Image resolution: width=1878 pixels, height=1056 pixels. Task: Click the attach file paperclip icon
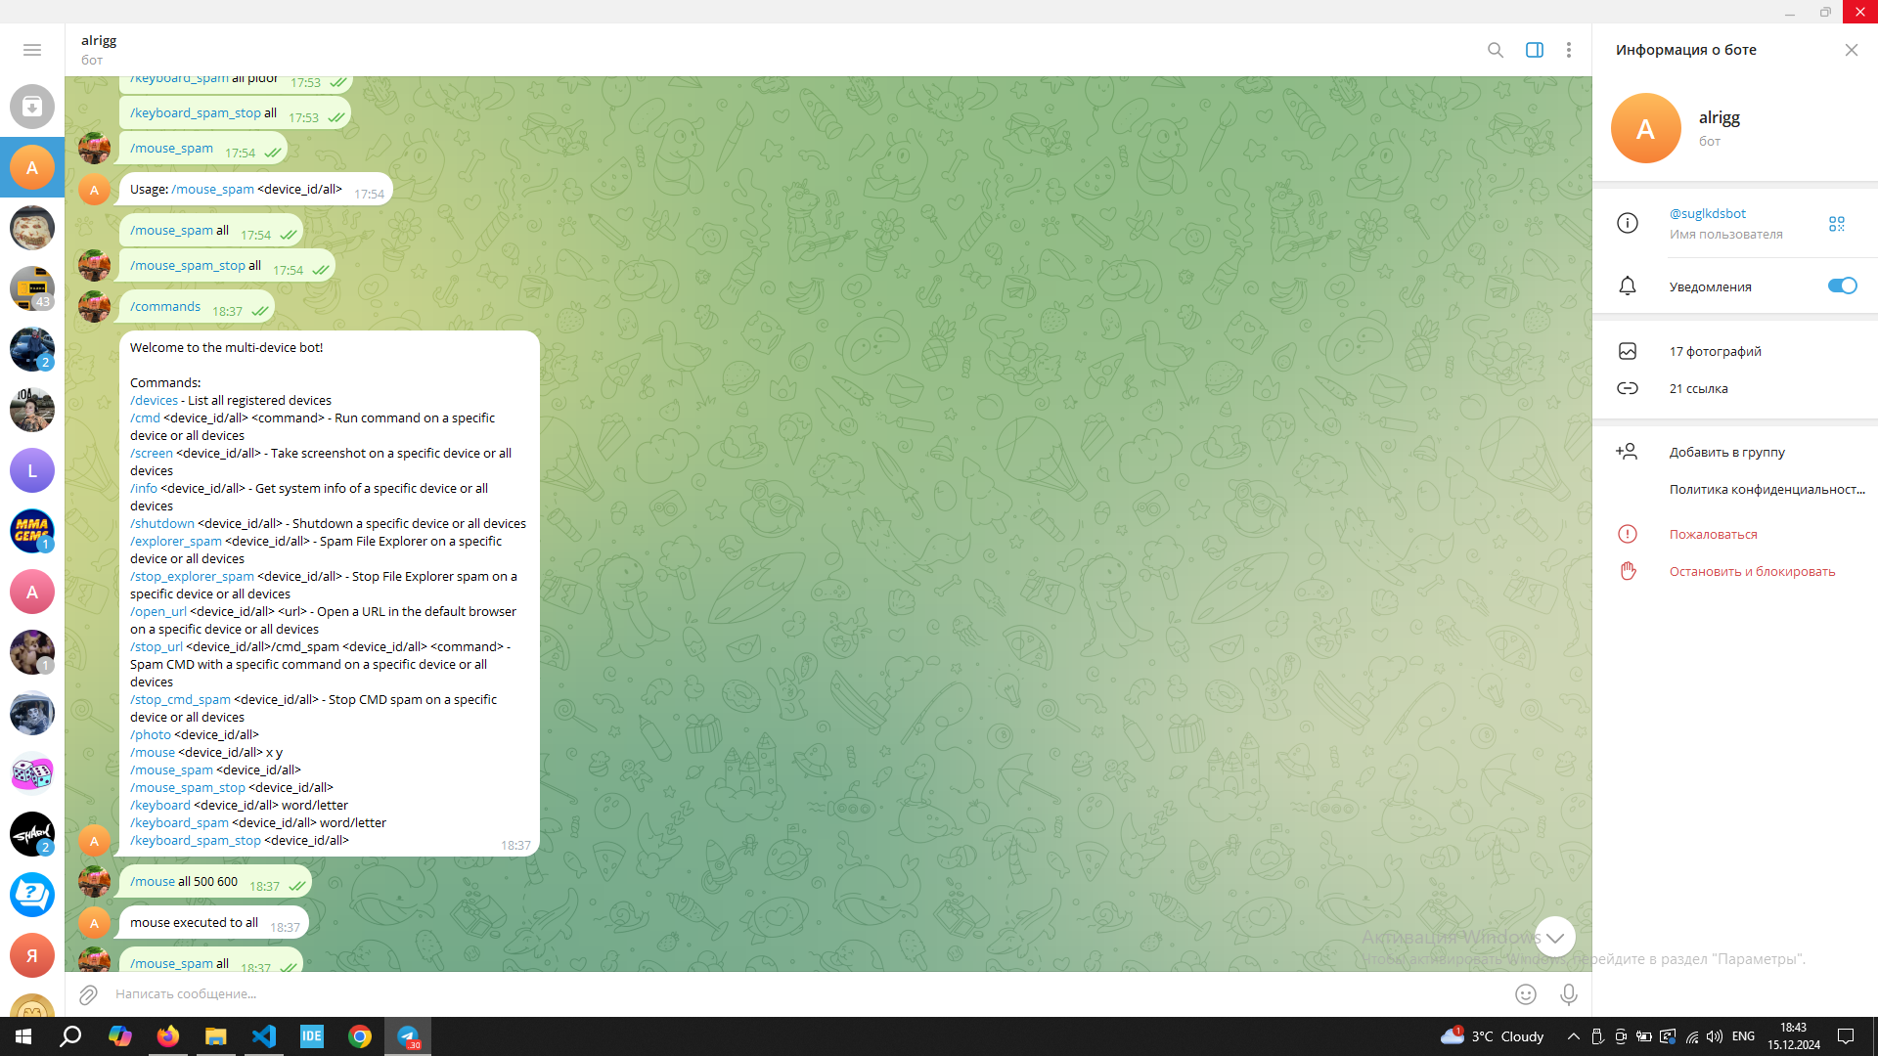click(88, 994)
